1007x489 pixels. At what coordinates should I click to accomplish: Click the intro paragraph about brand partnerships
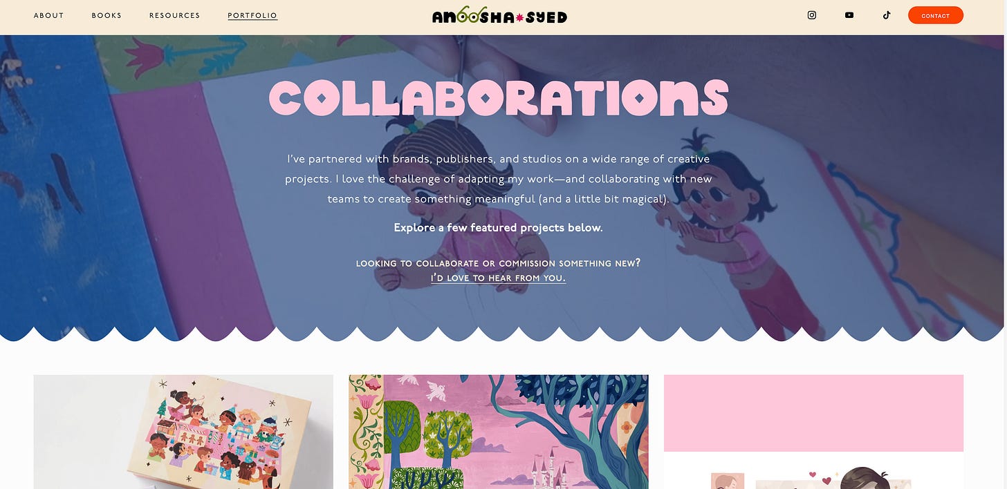498,179
